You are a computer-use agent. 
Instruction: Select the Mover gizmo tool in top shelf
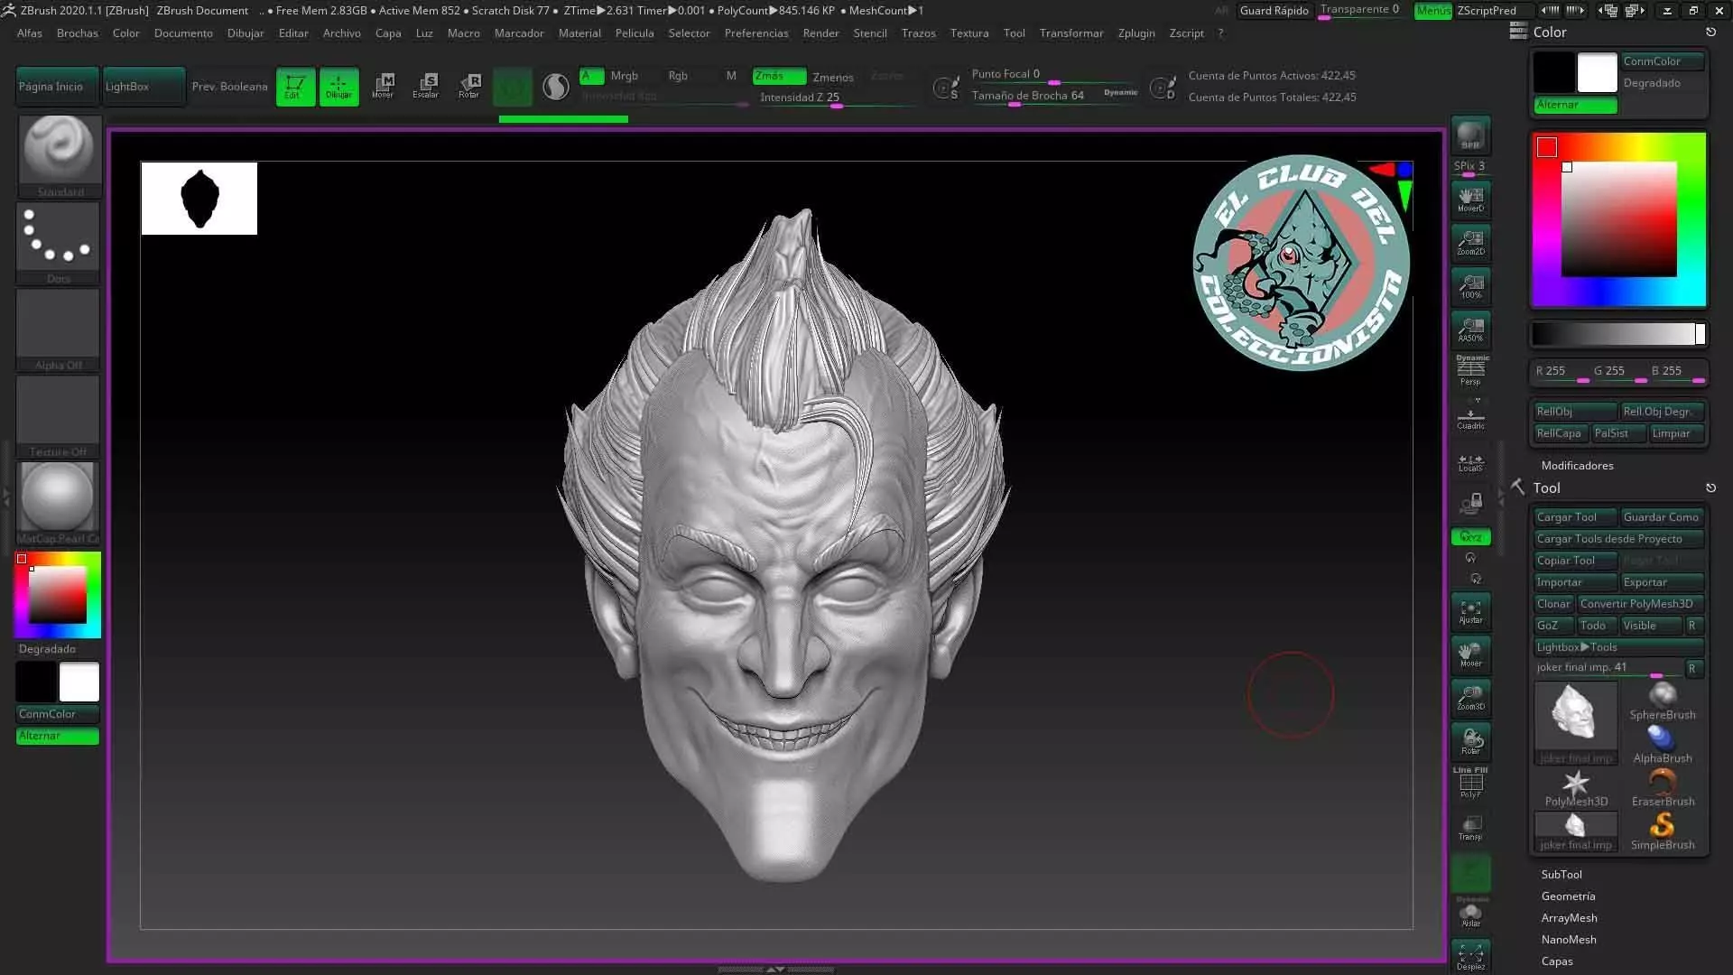coord(383,87)
